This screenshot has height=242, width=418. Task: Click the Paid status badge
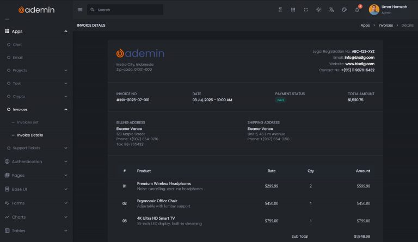[x=280, y=100]
